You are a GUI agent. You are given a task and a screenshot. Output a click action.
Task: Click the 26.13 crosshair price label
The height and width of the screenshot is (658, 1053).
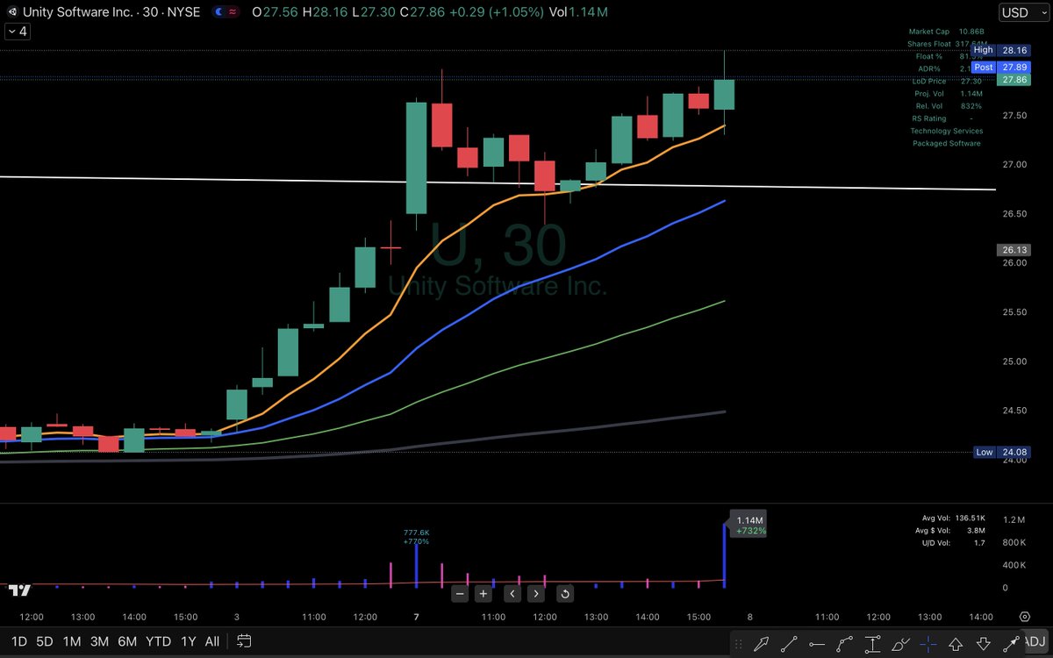point(1012,249)
